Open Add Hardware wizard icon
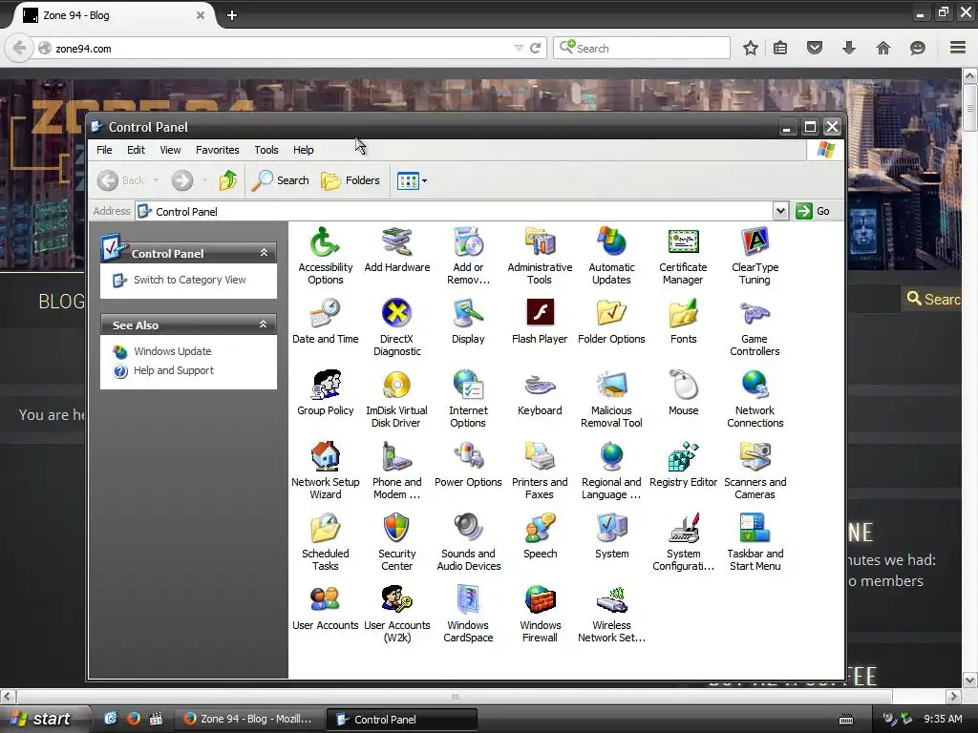 (x=396, y=250)
